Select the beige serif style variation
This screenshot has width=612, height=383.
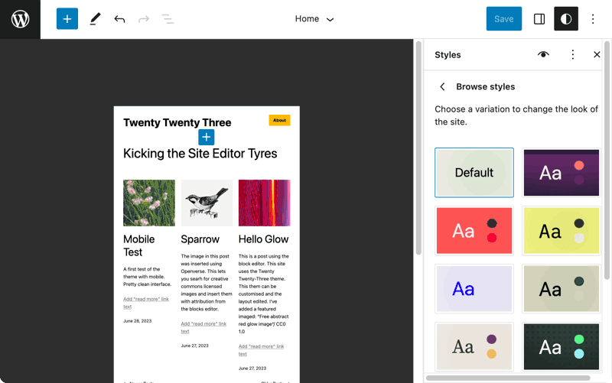(x=474, y=346)
